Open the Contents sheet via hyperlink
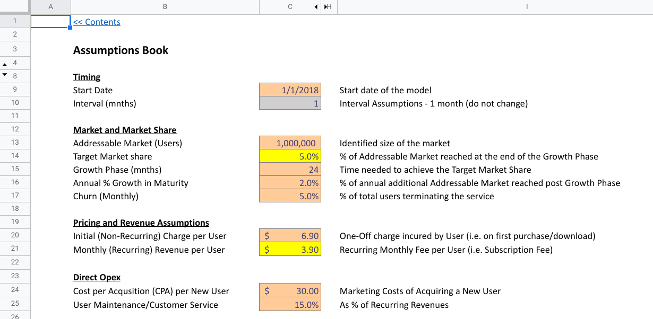The width and height of the screenshot is (653, 319). 98,22
